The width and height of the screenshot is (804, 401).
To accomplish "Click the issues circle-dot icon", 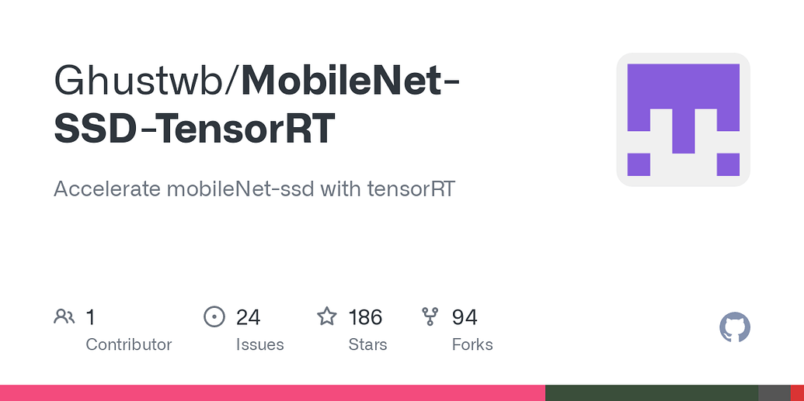I will click(214, 316).
